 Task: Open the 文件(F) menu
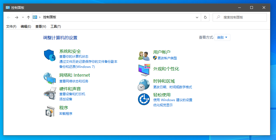click(11, 27)
